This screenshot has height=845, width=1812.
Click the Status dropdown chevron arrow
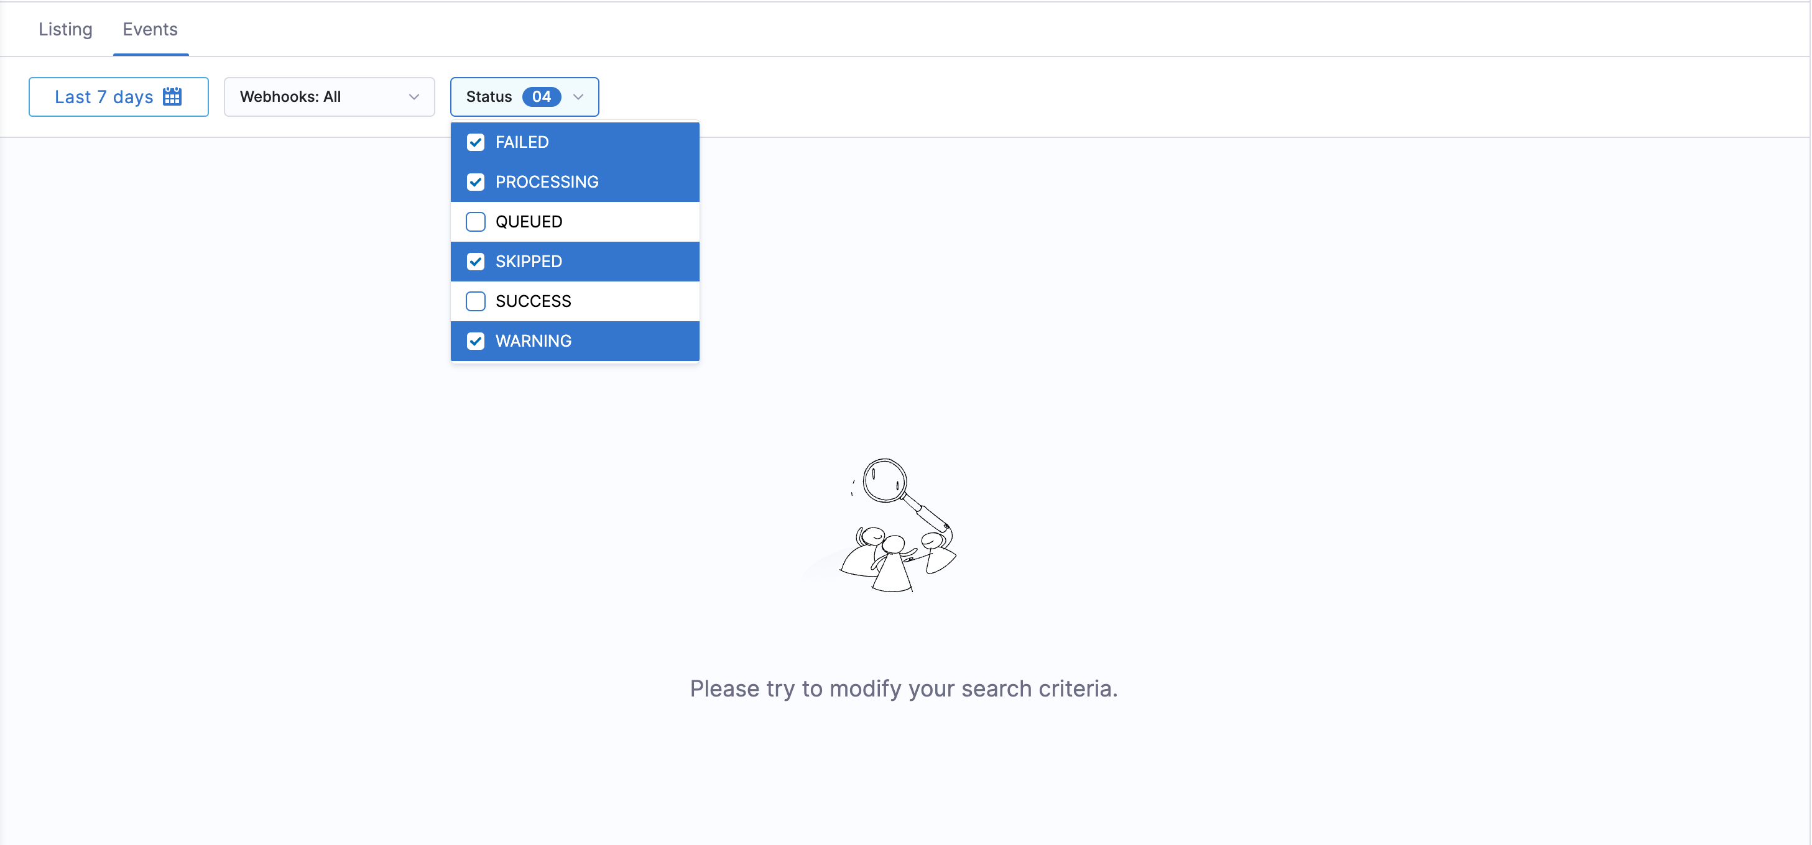[578, 97]
